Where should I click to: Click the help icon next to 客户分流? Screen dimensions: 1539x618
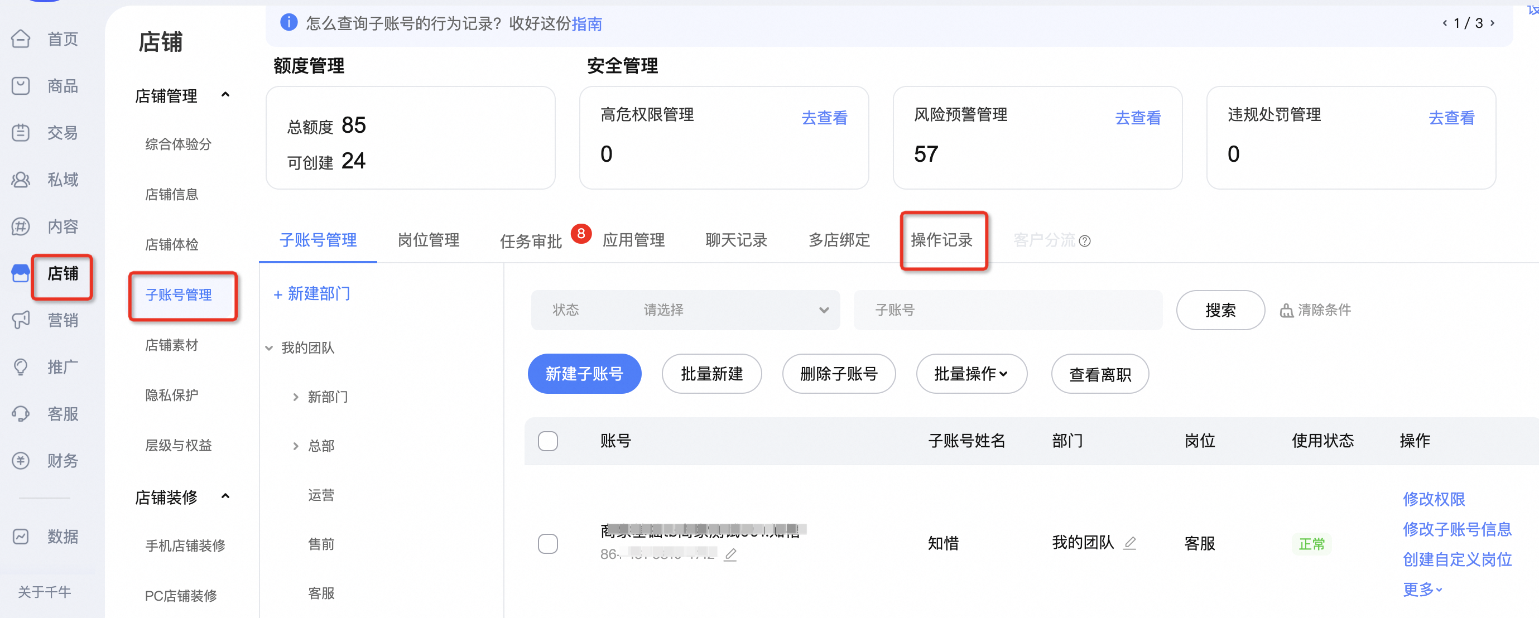(x=1085, y=241)
